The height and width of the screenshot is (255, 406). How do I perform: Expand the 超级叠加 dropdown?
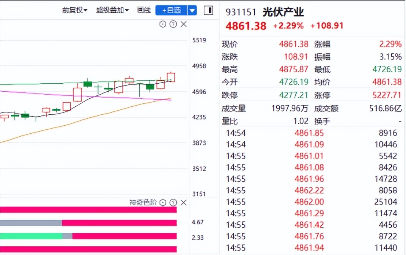click(x=112, y=10)
